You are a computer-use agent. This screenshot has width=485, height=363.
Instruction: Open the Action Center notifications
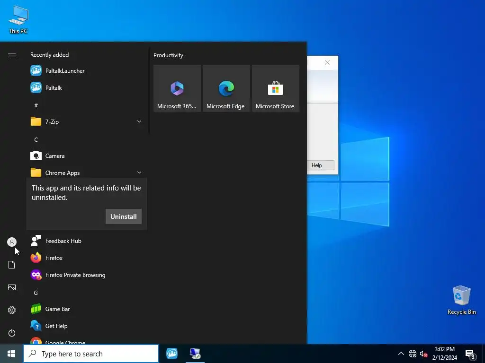coord(470,354)
